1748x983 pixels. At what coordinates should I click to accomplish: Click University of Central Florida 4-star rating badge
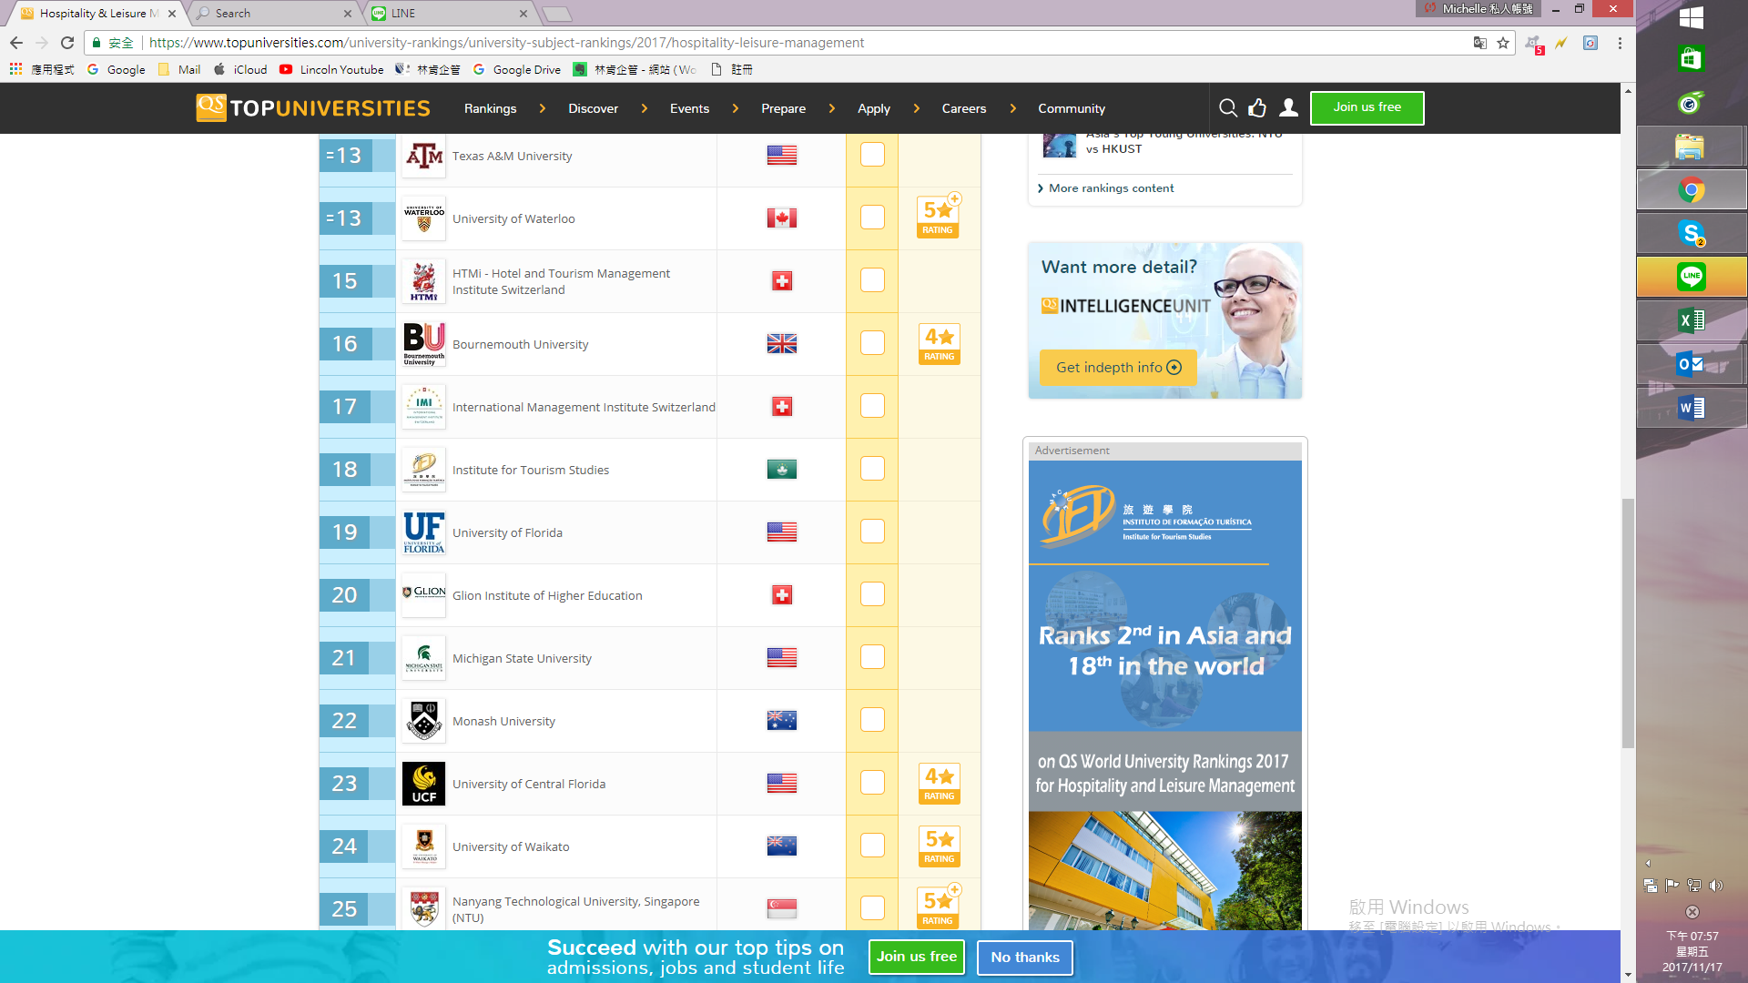[x=939, y=784]
